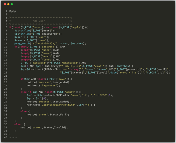The image size is (176, 143).
Task: Click the 'else if($qr AND isset' line
Action: click(51, 92)
